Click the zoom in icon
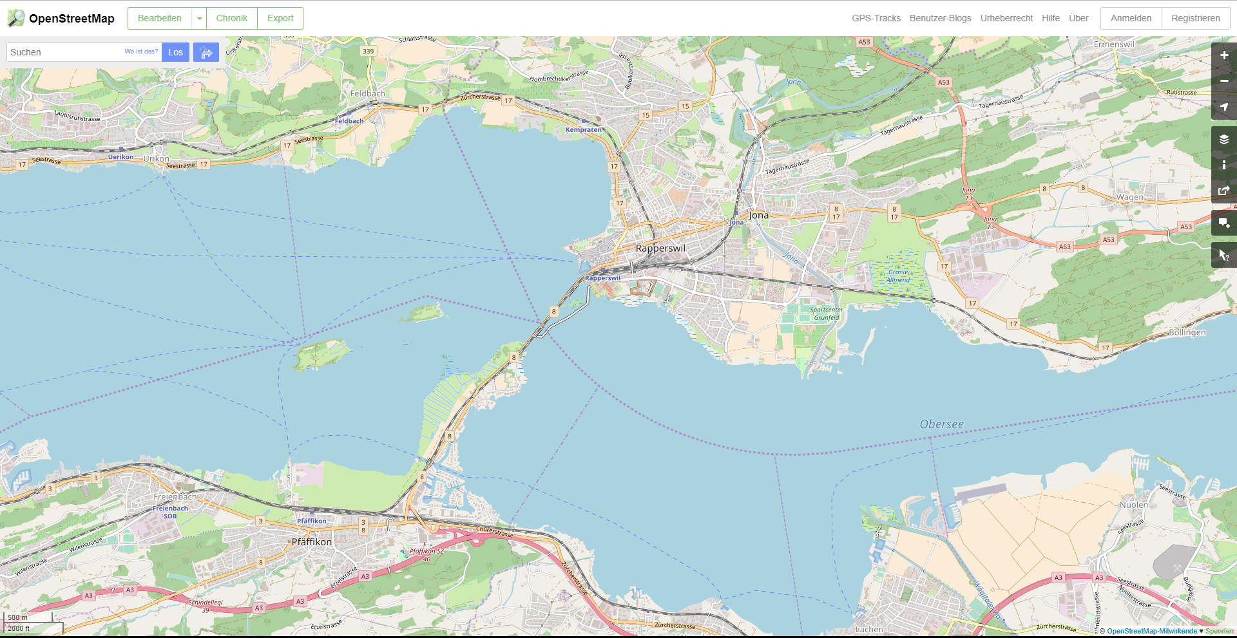Viewport: 1237px width, 638px height. pos(1224,56)
